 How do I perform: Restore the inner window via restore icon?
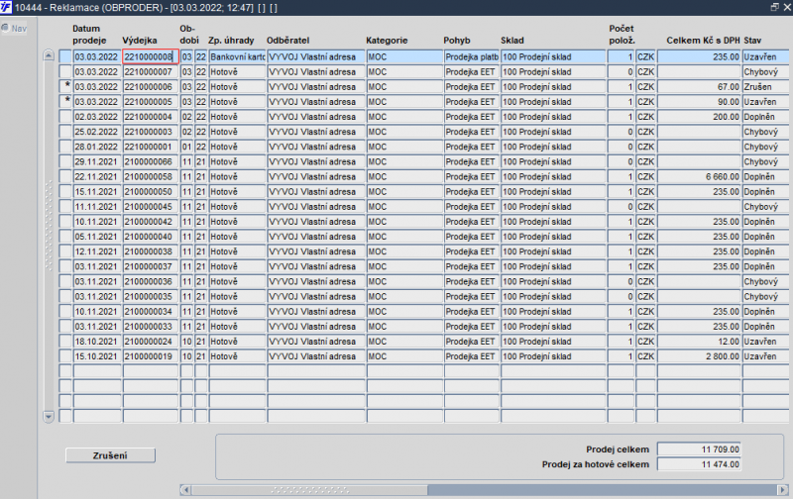click(774, 7)
